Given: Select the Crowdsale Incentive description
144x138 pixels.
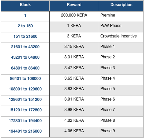Looking at the screenshot, I should (x=118, y=36).
